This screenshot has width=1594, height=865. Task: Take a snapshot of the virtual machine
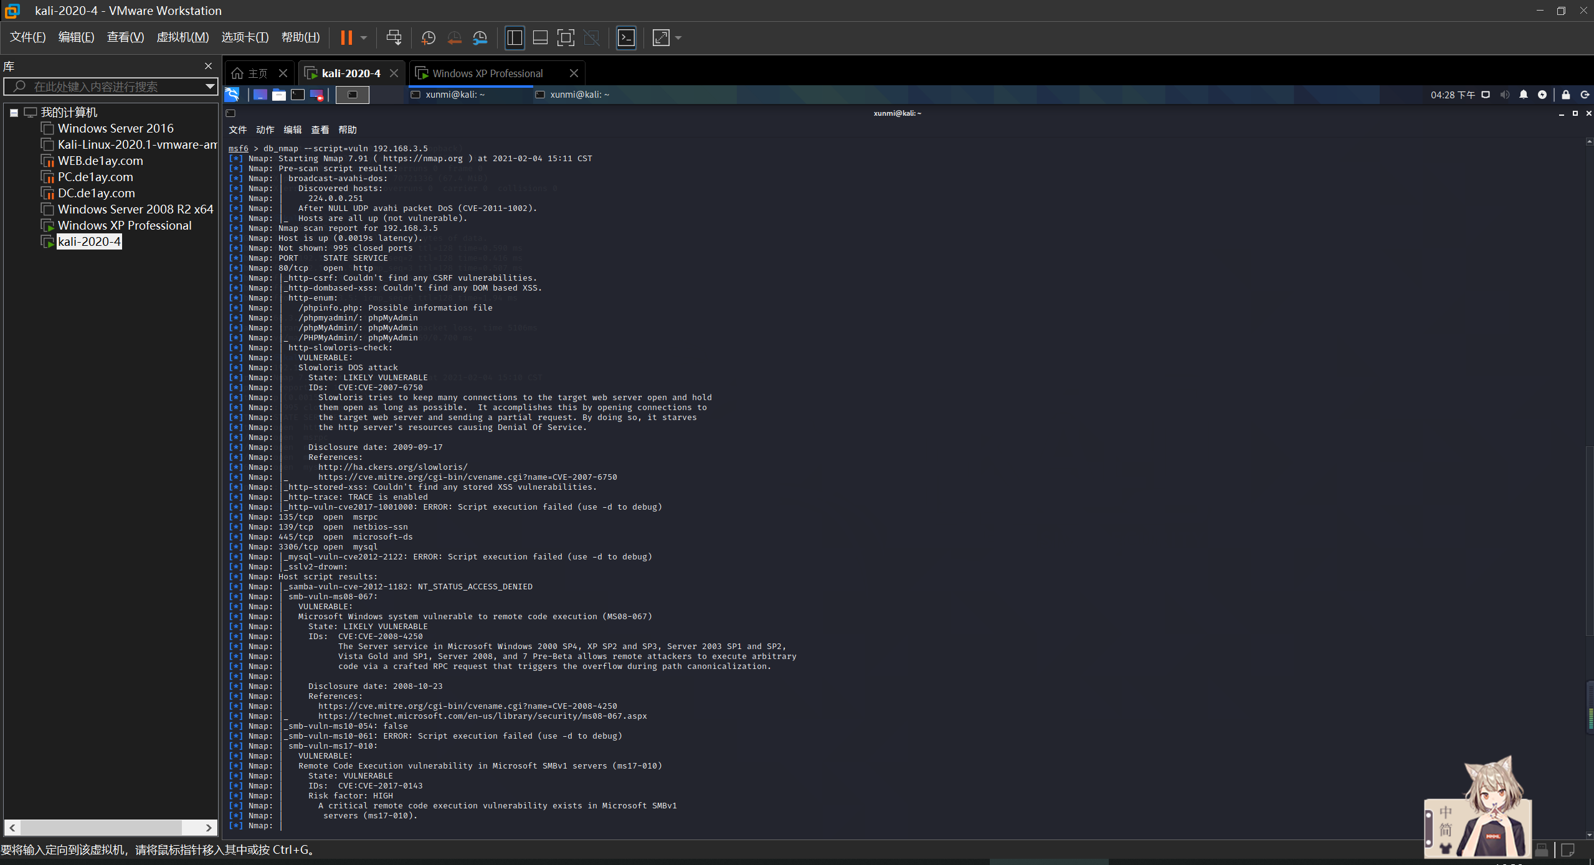pos(428,37)
